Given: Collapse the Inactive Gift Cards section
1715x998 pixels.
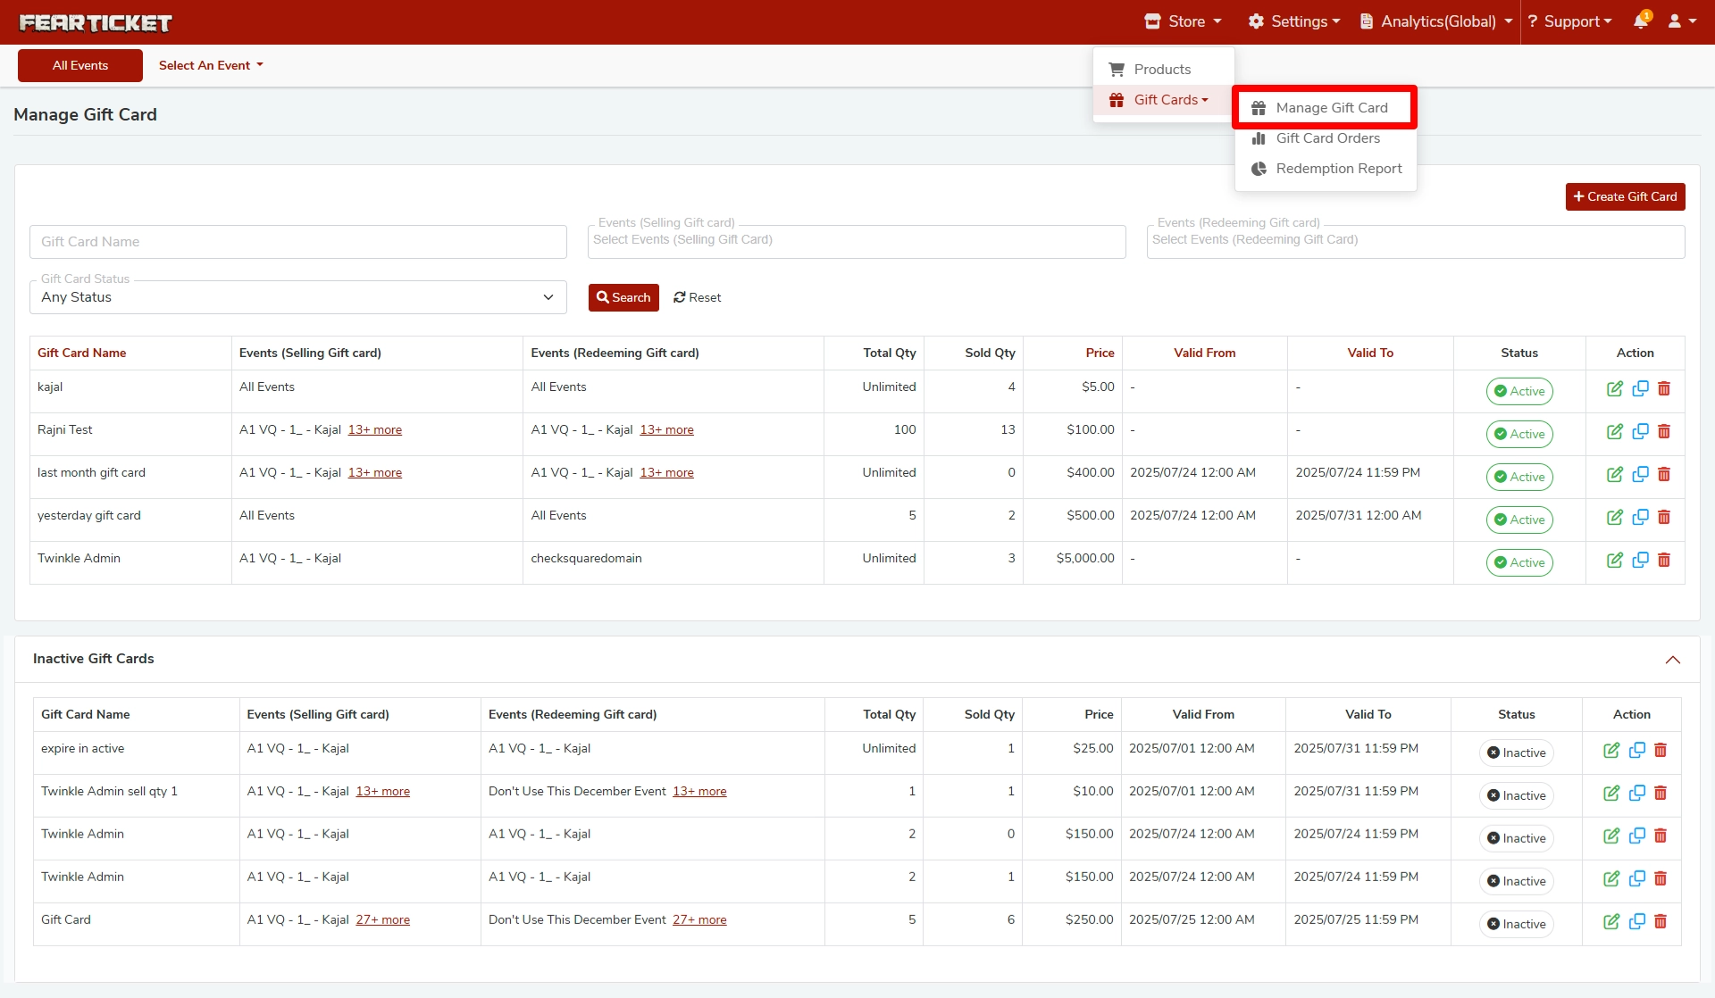Looking at the screenshot, I should pos(1672,660).
